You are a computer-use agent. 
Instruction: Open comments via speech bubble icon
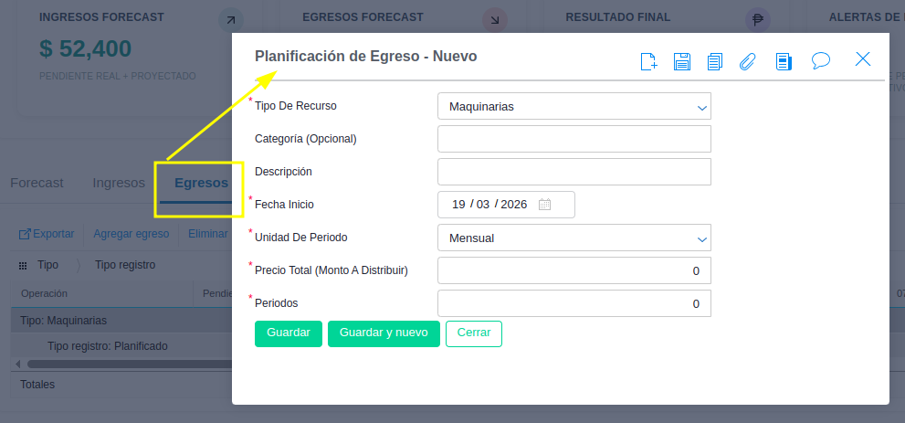[x=821, y=60]
